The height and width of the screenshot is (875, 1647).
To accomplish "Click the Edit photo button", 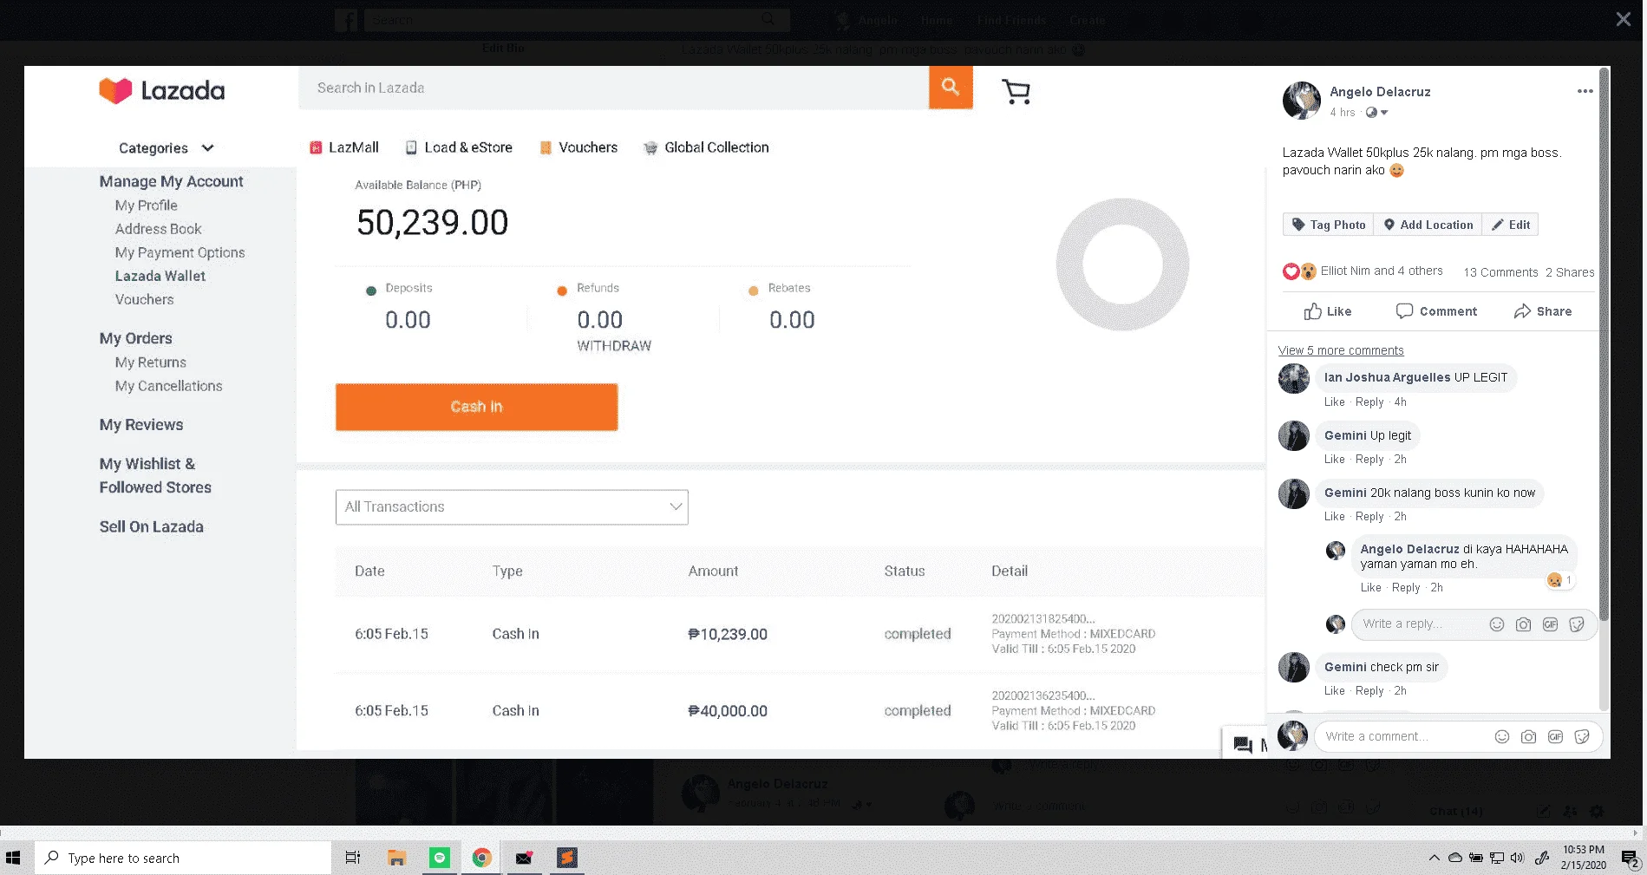I will click(1510, 225).
